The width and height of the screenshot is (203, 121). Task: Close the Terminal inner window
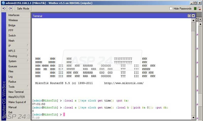coord(193,16)
